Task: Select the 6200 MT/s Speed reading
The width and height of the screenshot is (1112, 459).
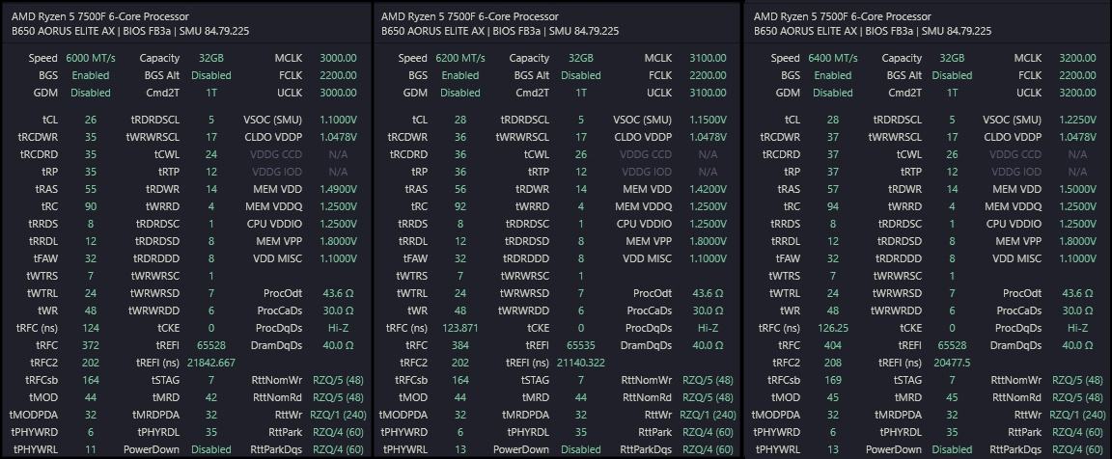Action: [460, 58]
